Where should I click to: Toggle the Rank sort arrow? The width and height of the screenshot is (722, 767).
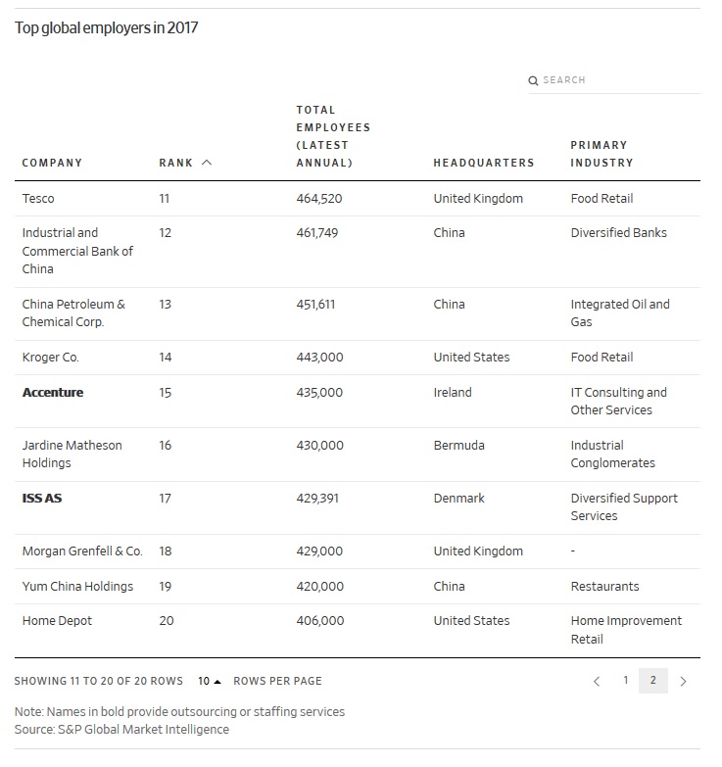[x=206, y=163]
